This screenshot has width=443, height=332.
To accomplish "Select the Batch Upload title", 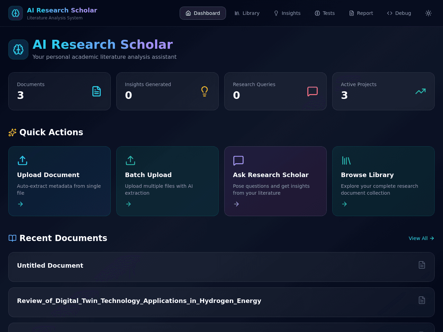I will (x=148, y=175).
